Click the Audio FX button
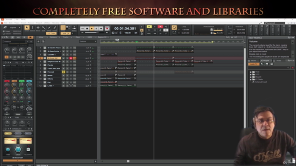Screen dimensions: 296x166 pyautogui.click(x=254, y=64)
